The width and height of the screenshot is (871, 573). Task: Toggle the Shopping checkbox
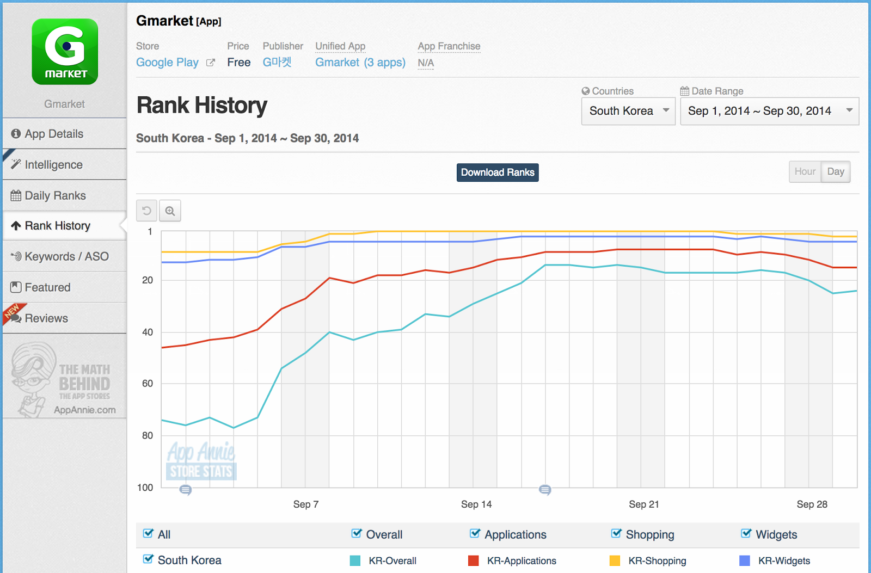pos(616,533)
